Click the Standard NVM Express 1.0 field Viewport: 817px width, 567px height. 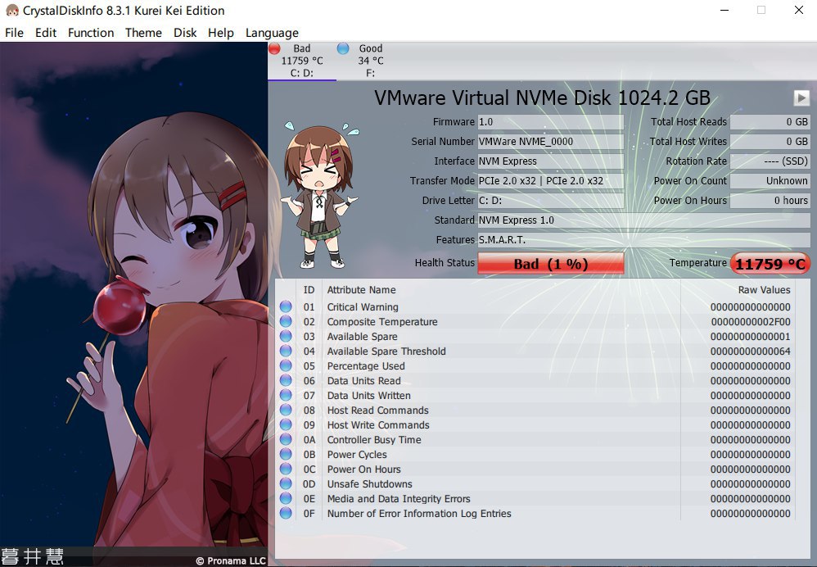point(644,220)
